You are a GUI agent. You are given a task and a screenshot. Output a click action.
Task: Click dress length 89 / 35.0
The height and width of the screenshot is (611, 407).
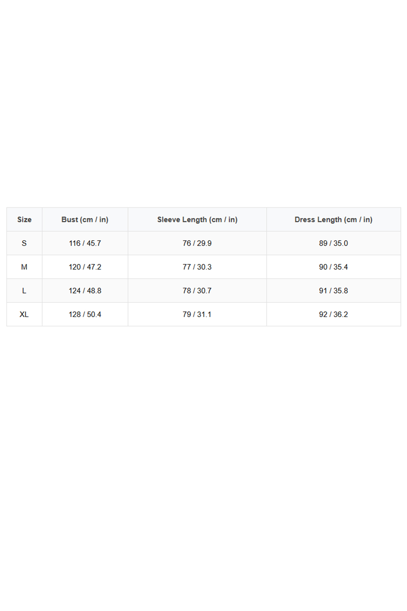coord(333,243)
